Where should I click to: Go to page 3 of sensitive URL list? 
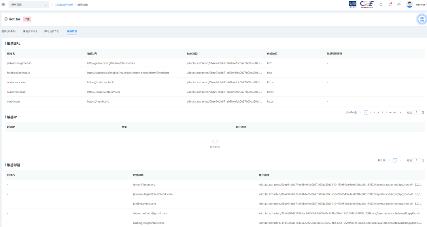click(374, 112)
